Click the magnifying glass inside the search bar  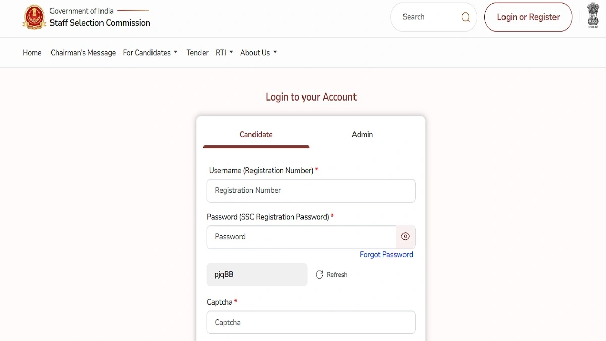pos(465,17)
